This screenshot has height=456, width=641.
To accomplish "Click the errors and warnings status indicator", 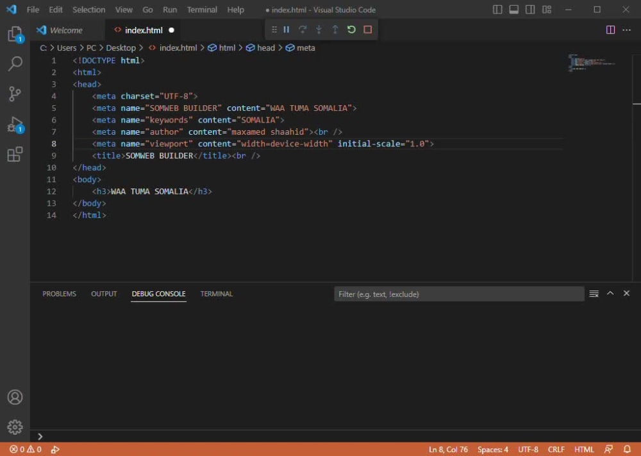I will tap(26, 450).
